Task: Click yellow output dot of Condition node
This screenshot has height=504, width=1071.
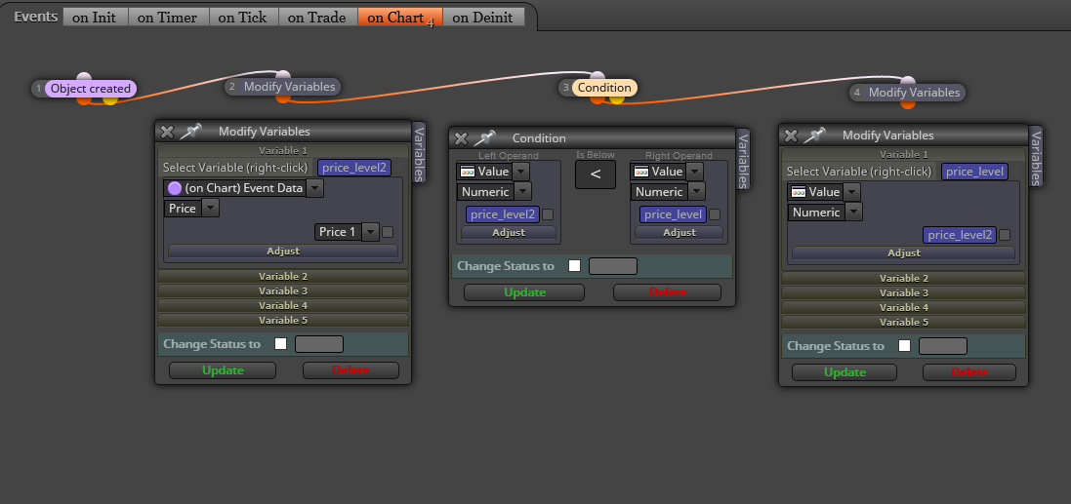Action: click(x=617, y=98)
